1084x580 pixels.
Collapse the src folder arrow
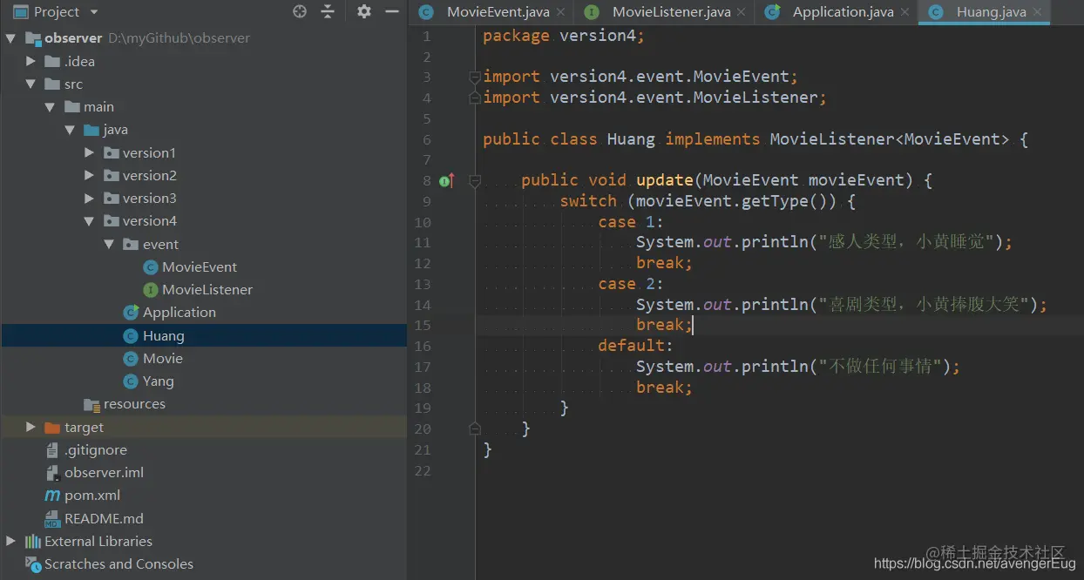pos(30,84)
